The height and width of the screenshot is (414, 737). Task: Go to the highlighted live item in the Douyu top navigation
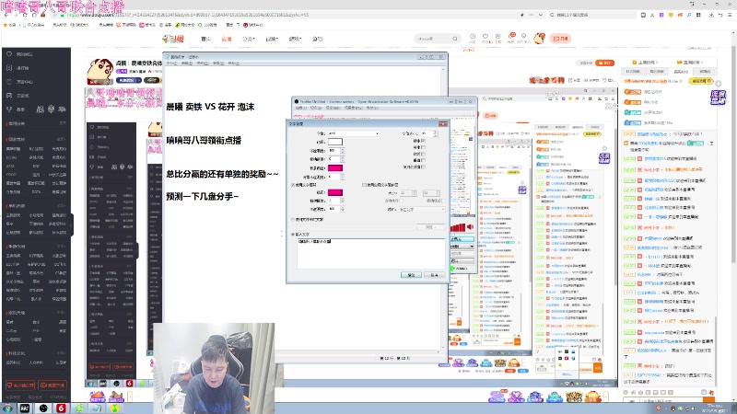click(x=227, y=39)
